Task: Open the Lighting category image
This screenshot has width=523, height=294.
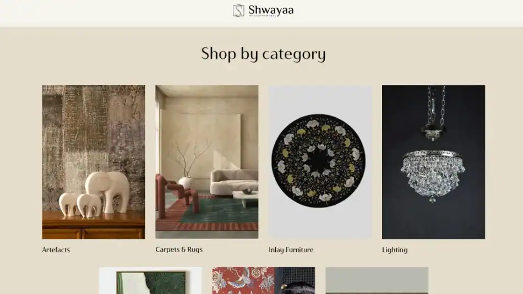Action: (x=434, y=162)
